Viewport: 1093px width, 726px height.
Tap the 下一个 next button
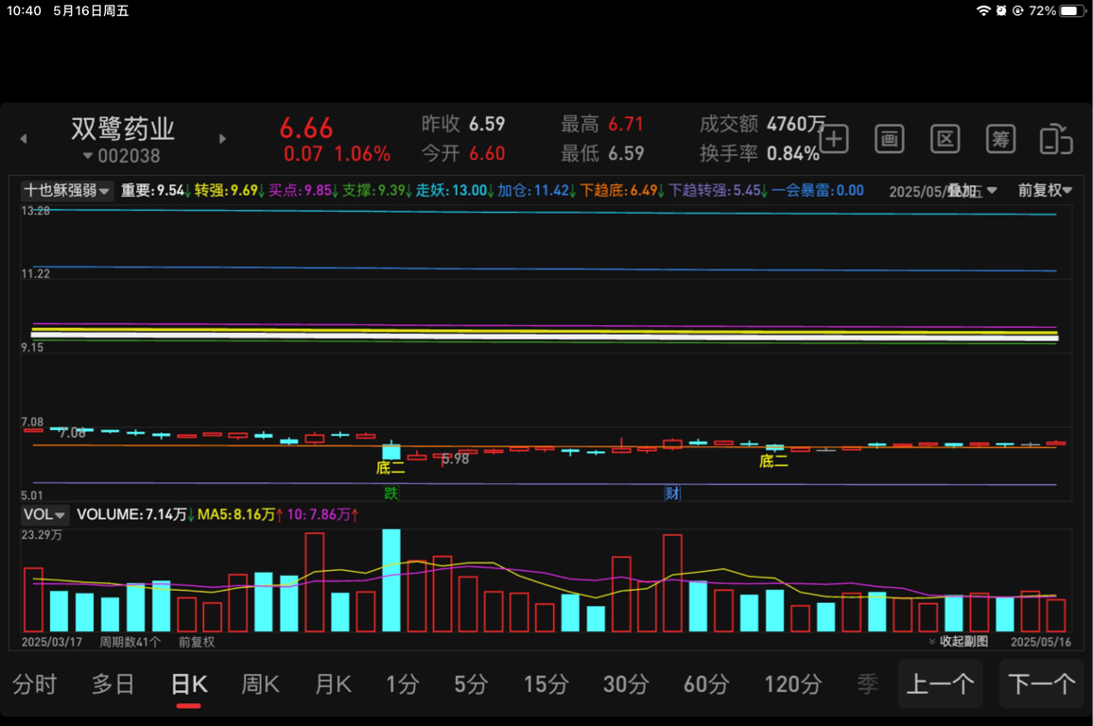click(x=1041, y=684)
